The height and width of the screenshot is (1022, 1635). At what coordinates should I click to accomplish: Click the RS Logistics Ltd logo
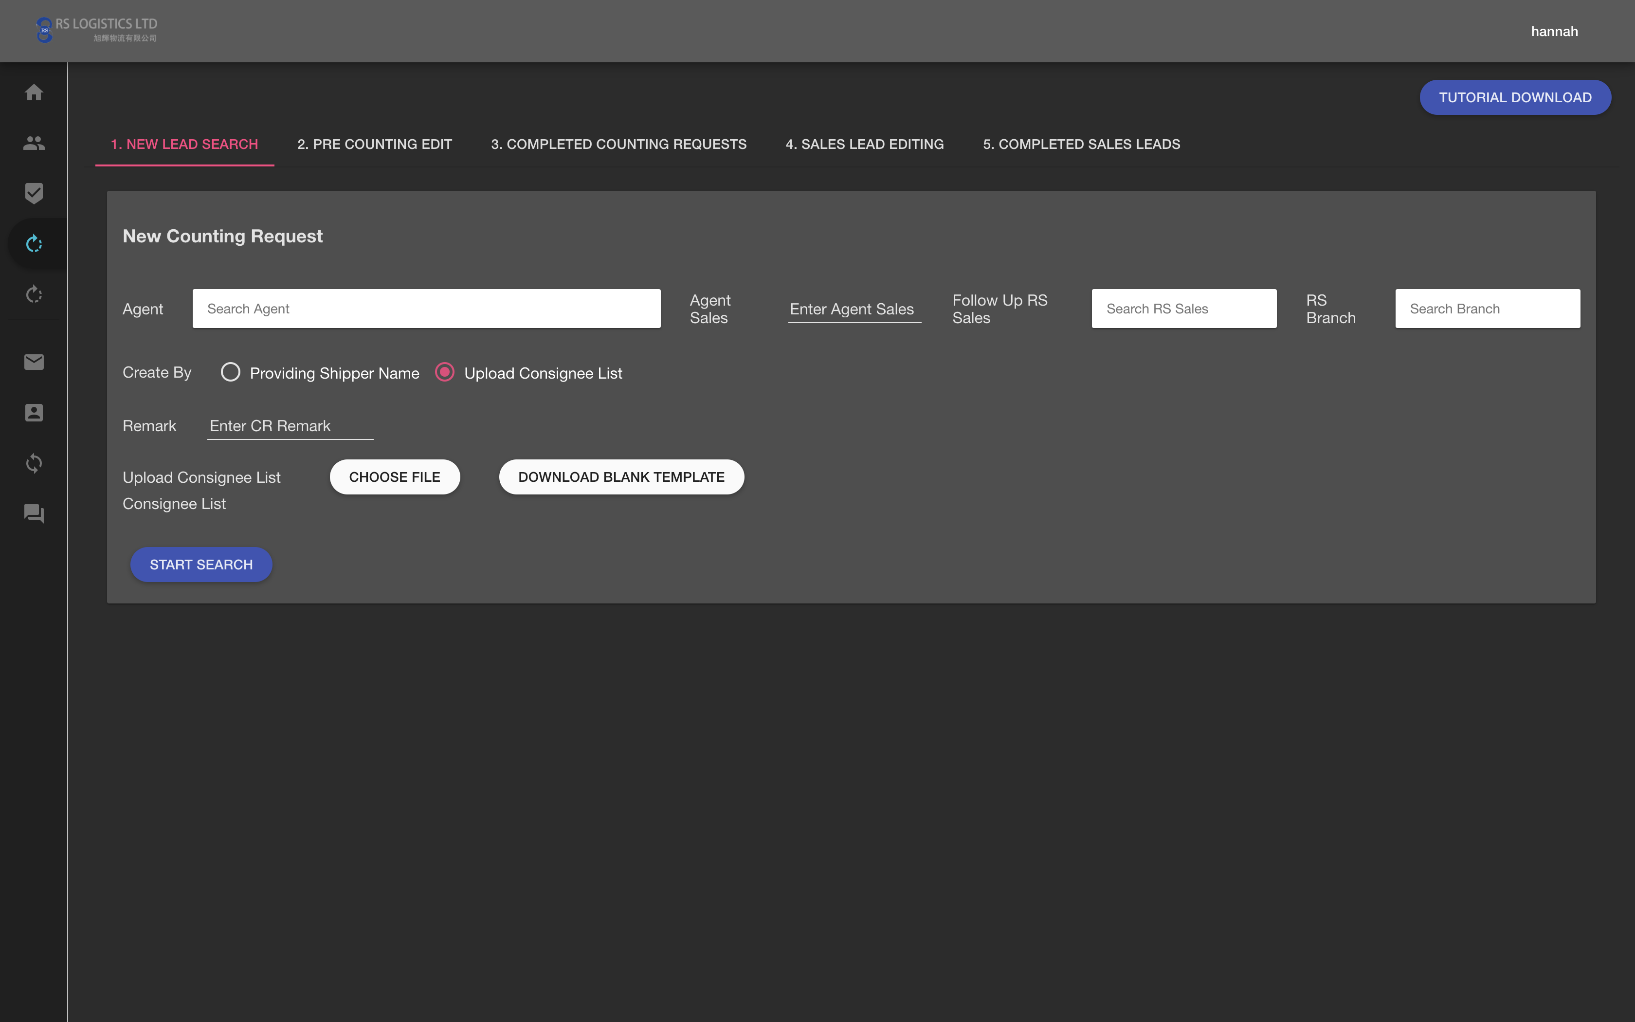pos(96,30)
